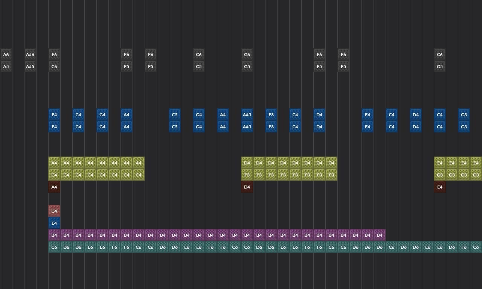Select the C6 gray note near the right edge
The height and width of the screenshot is (289, 482).
coord(440,54)
